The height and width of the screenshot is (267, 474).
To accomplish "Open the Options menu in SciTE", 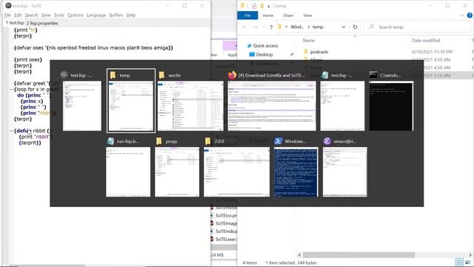I will [x=76, y=15].
